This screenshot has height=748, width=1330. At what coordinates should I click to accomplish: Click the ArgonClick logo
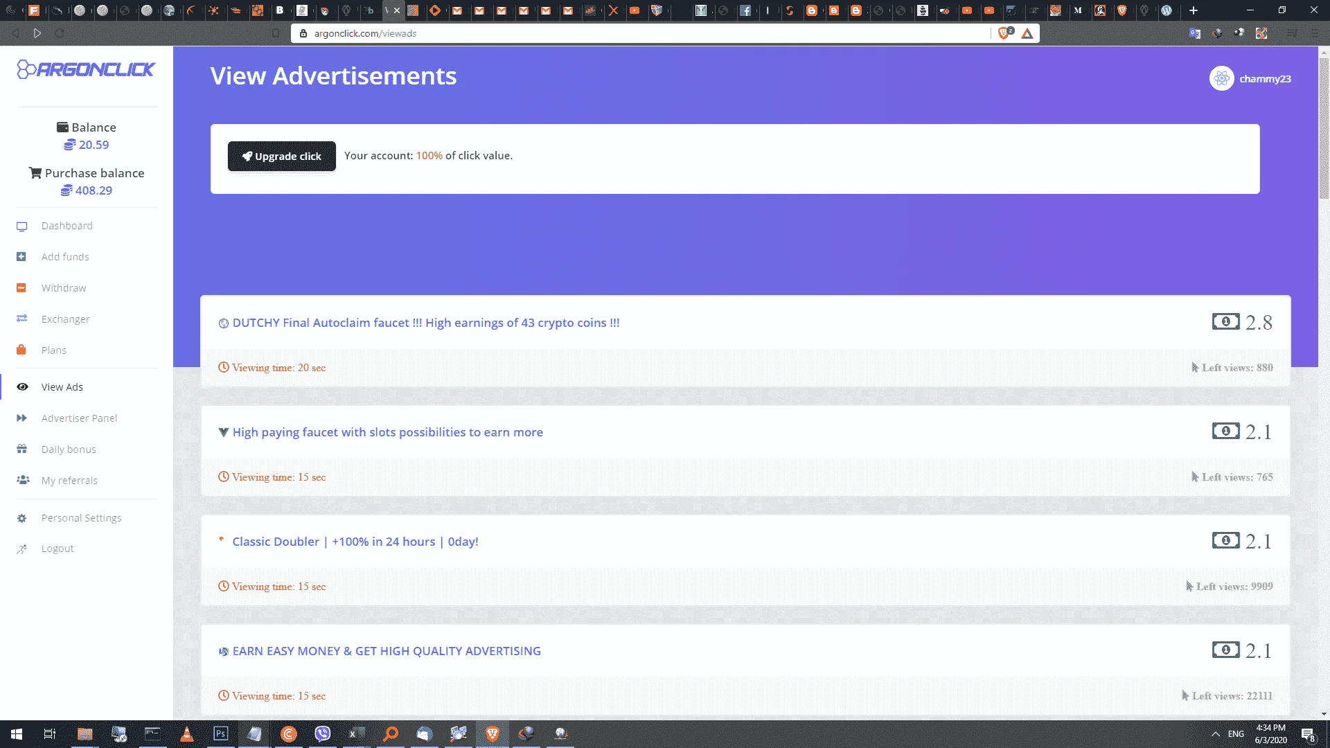86,69
